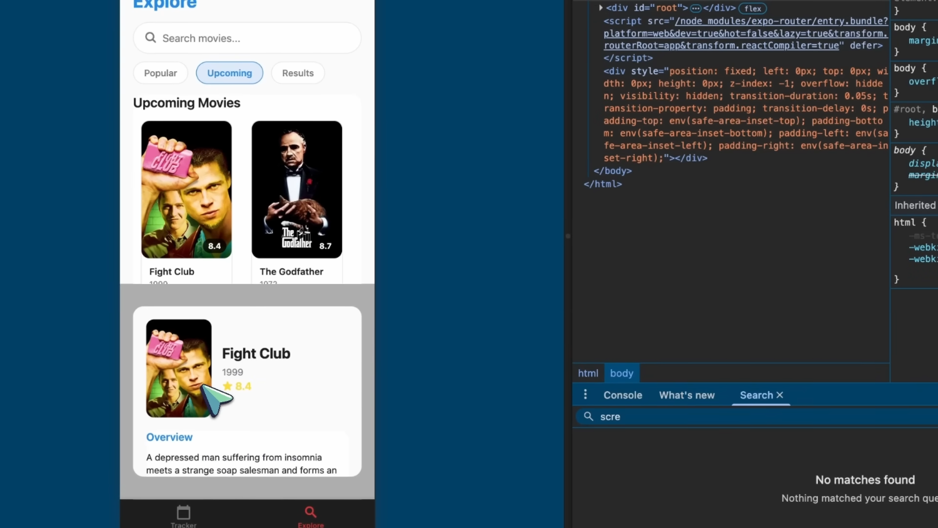Click the yellow star rating icon
Image resolution: width=938 pixels, height=528 pixels.
click(x=227, y=386)
